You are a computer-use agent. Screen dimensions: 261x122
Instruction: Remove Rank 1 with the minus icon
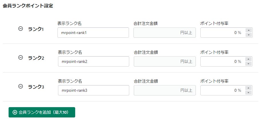coord(20,29)
